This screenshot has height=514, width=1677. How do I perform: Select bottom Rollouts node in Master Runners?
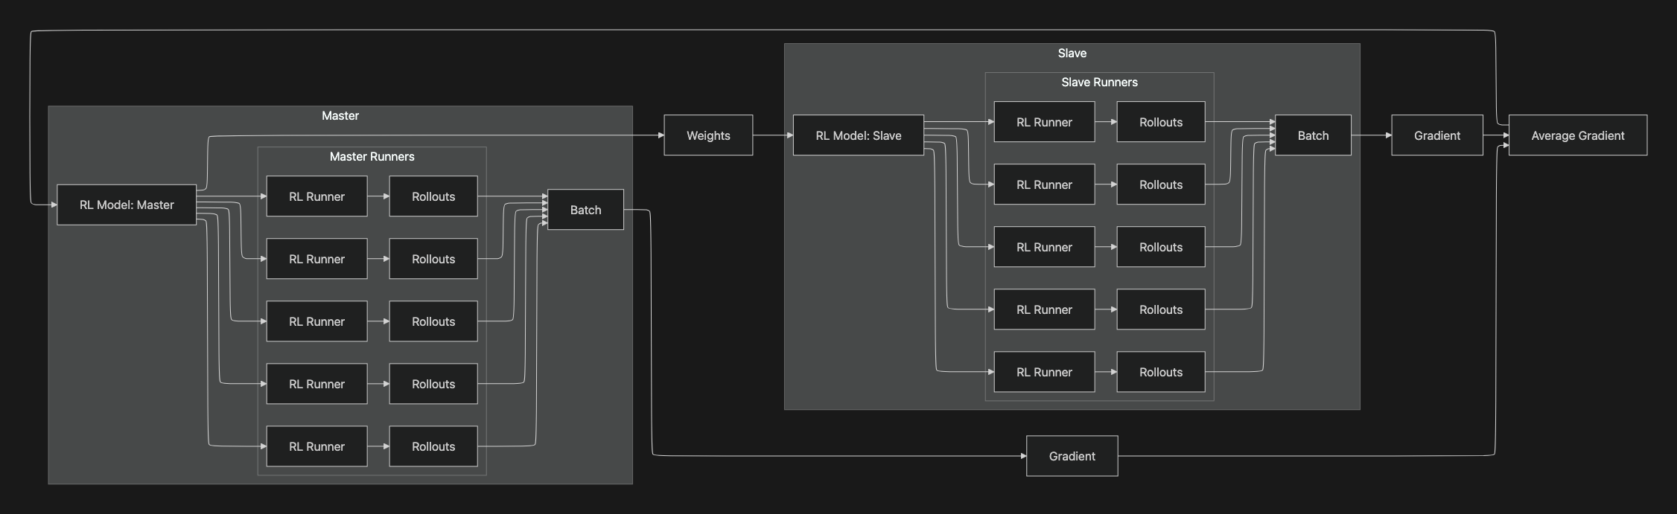click(433, 446)
